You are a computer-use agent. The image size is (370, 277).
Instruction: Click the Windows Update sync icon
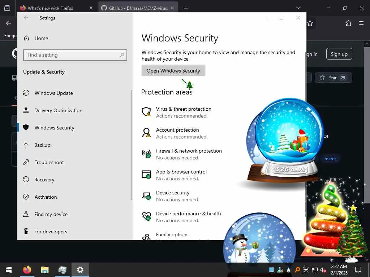pyautogui.click(x=26, y=93)
